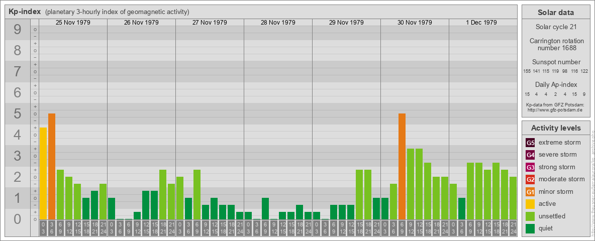Select the '1 Dec 1979' date header

pos(481,23)
